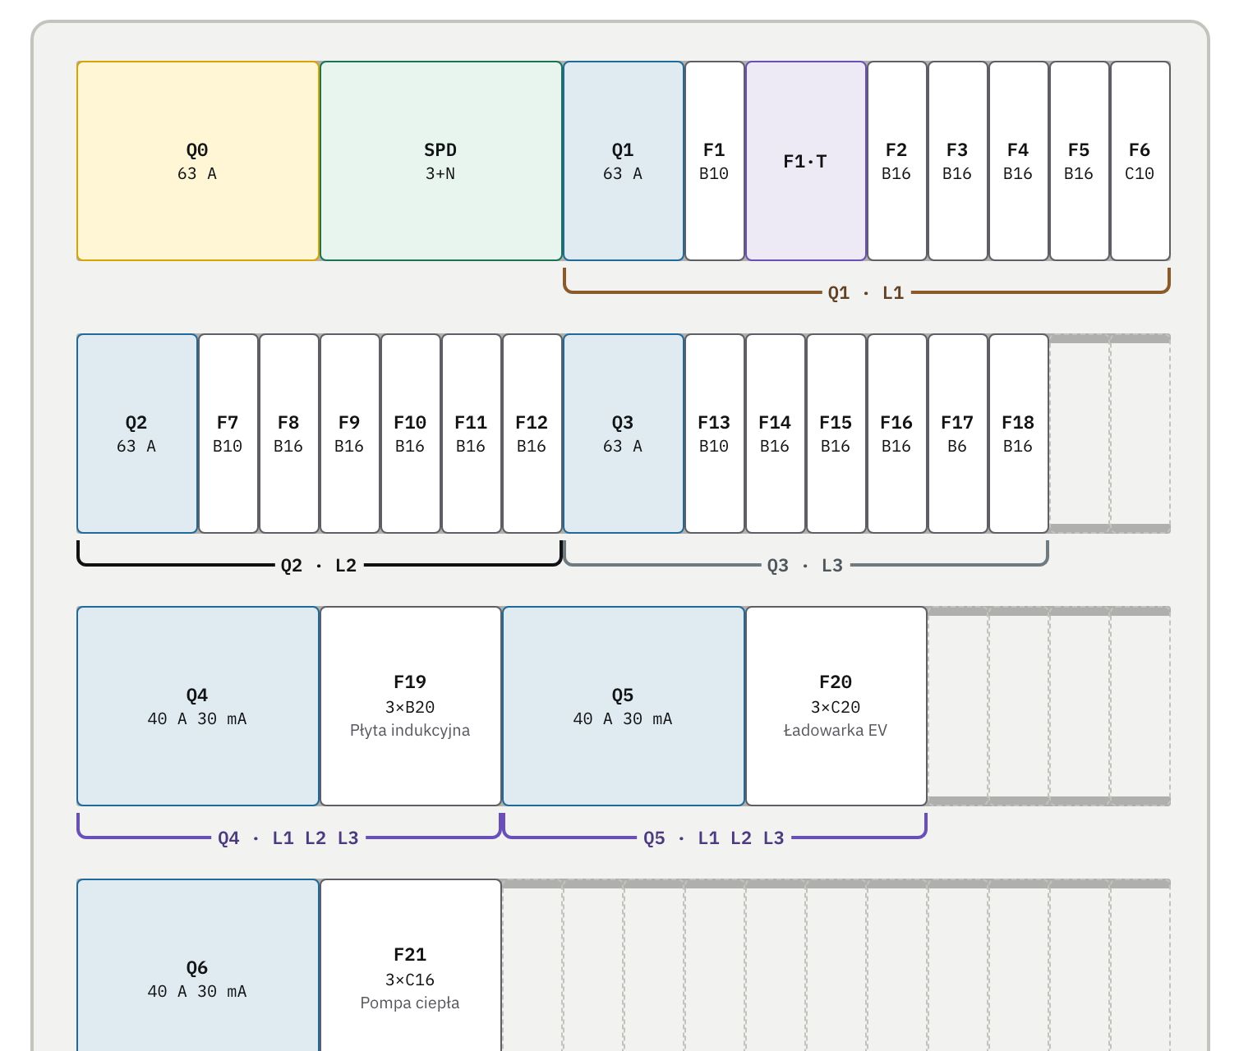Screen dimensions: 1239x1051
Task: Click F20 Ładowarka EV breaker
Action: (x=836, y=706)
